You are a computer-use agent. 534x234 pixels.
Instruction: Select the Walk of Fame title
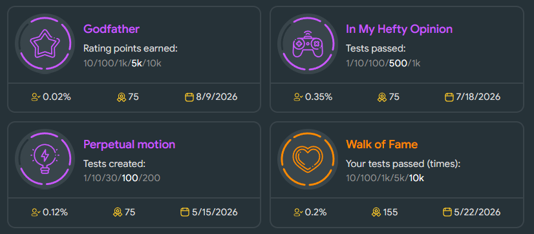pyautogui.click(x=382, y=144)
